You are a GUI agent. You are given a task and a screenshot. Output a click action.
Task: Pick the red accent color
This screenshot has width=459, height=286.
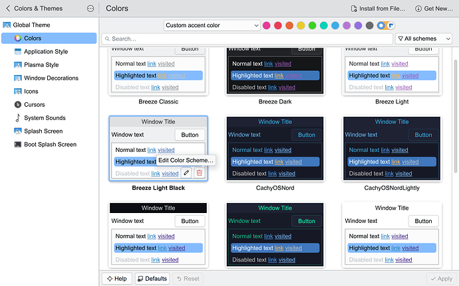coord(278,25)
